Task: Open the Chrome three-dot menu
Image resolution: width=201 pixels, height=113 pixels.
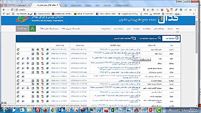Action: coord(195,10)
